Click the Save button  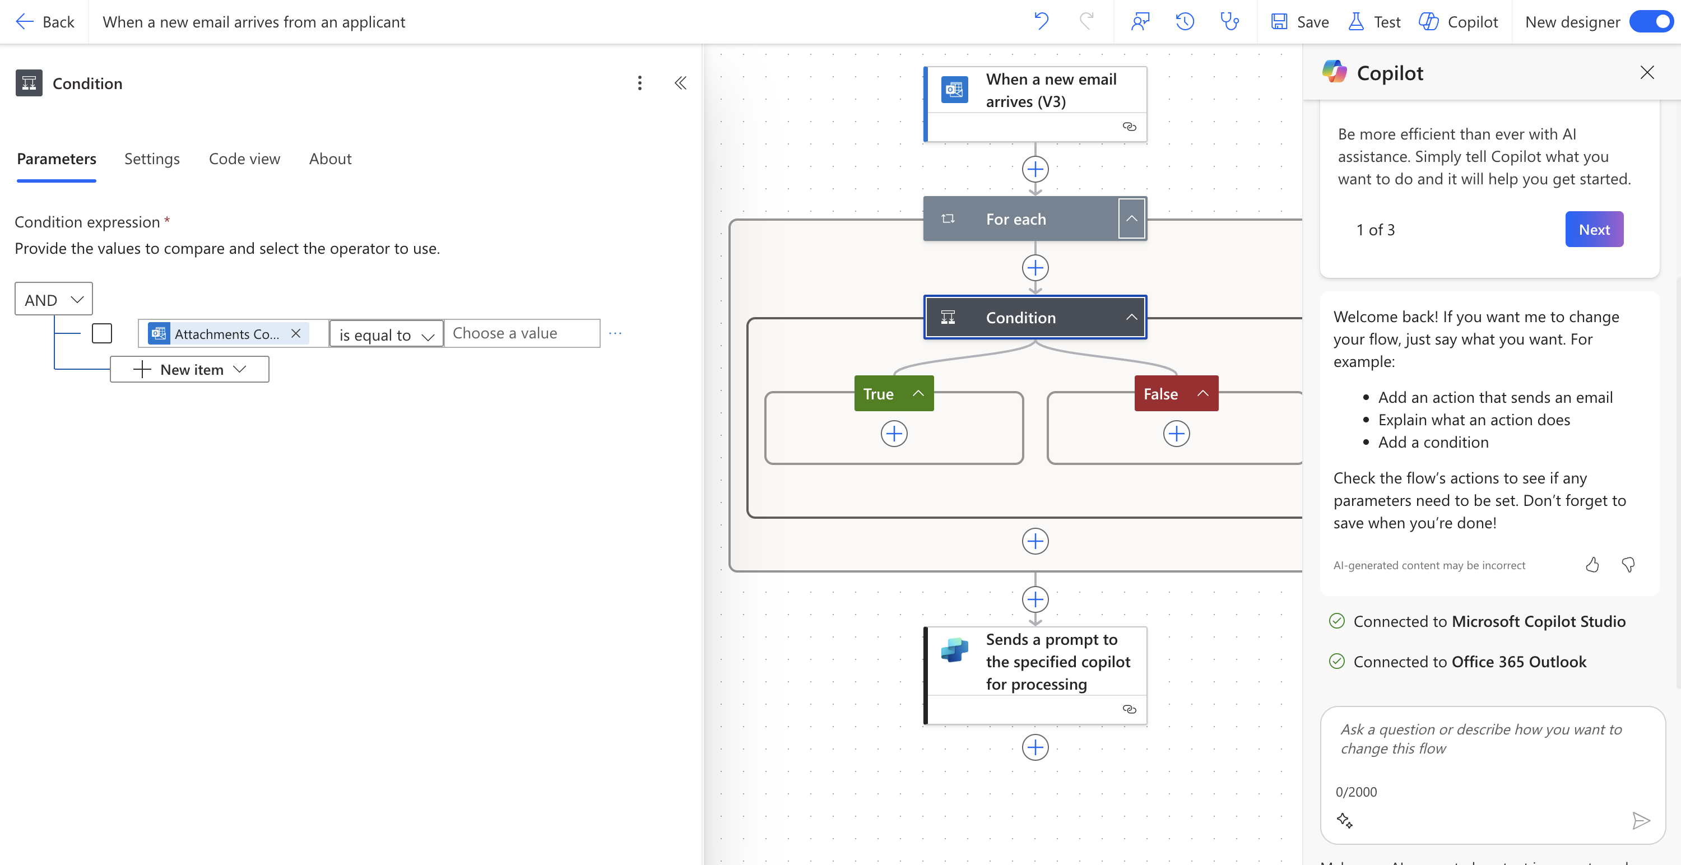point(1300,21)
